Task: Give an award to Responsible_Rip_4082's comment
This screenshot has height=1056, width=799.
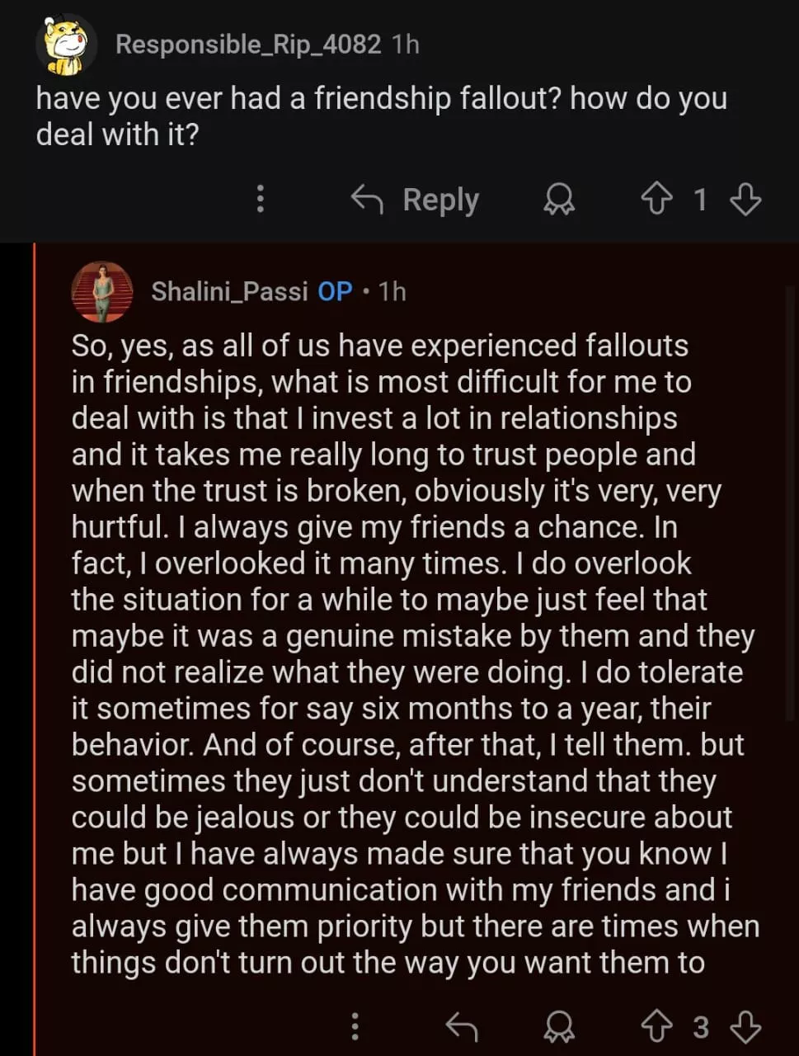Action: pos(559,200)
